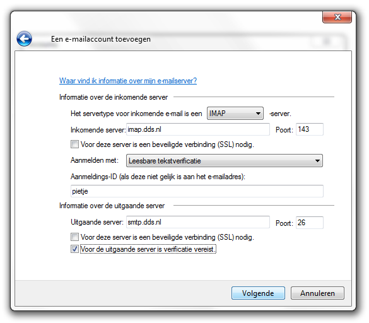Click the outgoing verification checkbox label text
The height and width of the screenshot is (323, 369).
[x=148, y=249]
